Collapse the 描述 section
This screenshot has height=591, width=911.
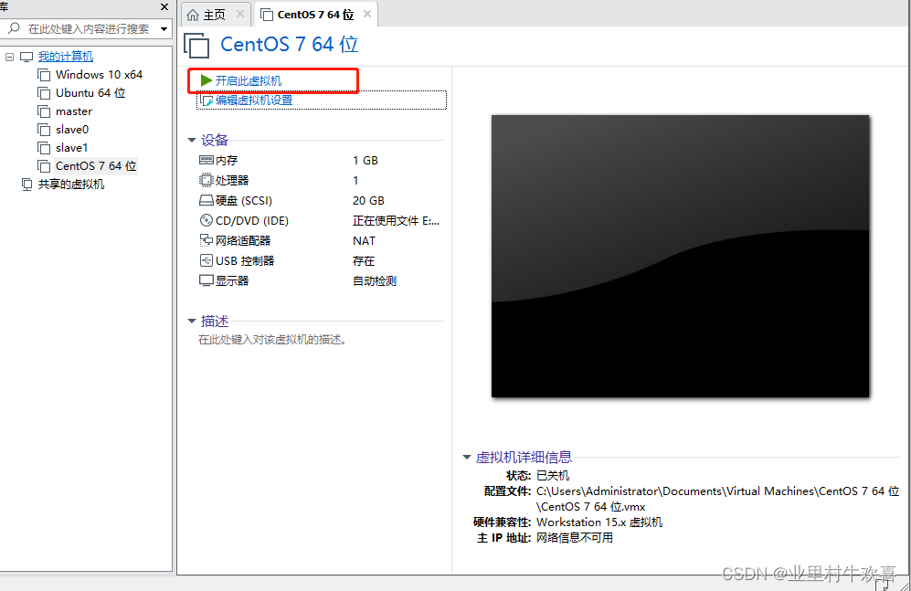click(192, 321)
